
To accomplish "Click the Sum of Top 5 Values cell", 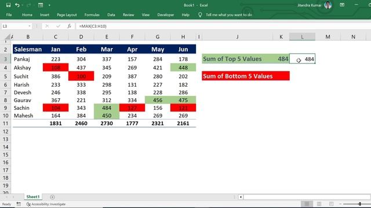I will pyautogui.click(x=237, y=59).
